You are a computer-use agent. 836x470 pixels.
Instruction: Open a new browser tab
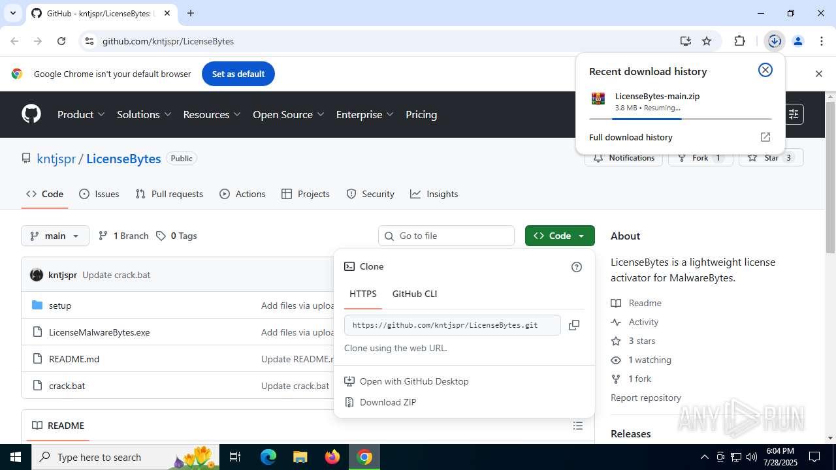191,13
